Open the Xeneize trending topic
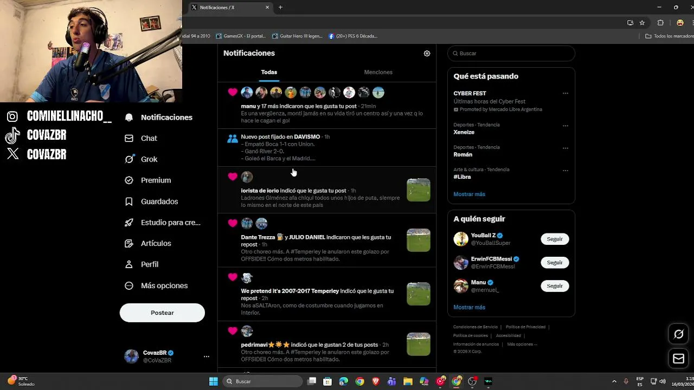This screenshot has width=694, height=390. 464,132
